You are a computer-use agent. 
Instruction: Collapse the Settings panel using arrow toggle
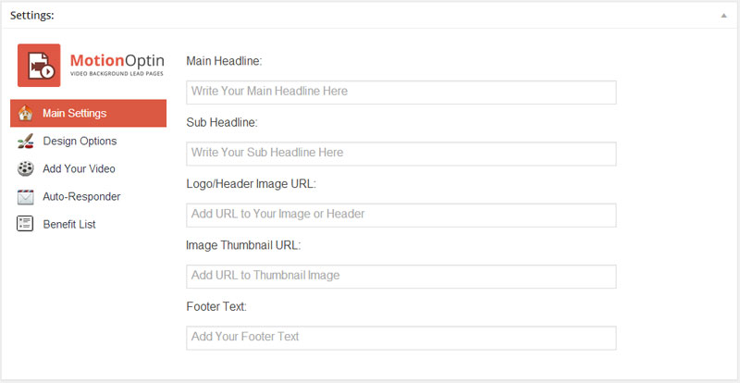click(723, 16)
